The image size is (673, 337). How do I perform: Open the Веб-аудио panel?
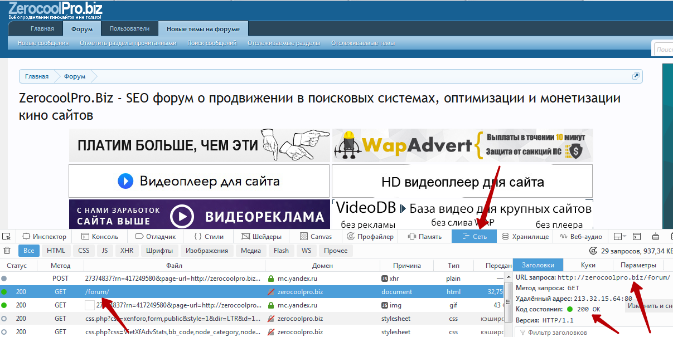pos(580,237)
